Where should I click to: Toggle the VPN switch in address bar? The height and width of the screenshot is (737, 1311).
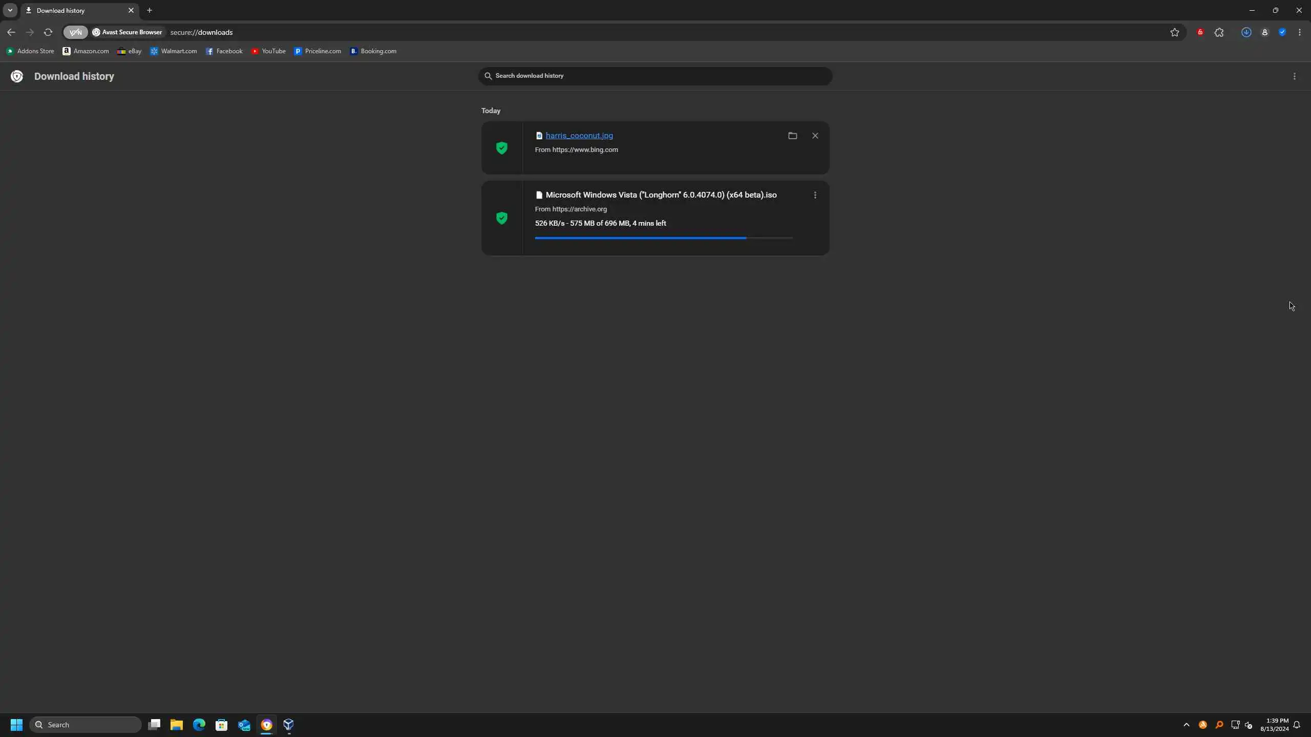pos(75,32)
